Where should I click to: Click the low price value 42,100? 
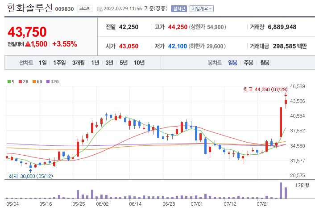(x=178, y=47)
